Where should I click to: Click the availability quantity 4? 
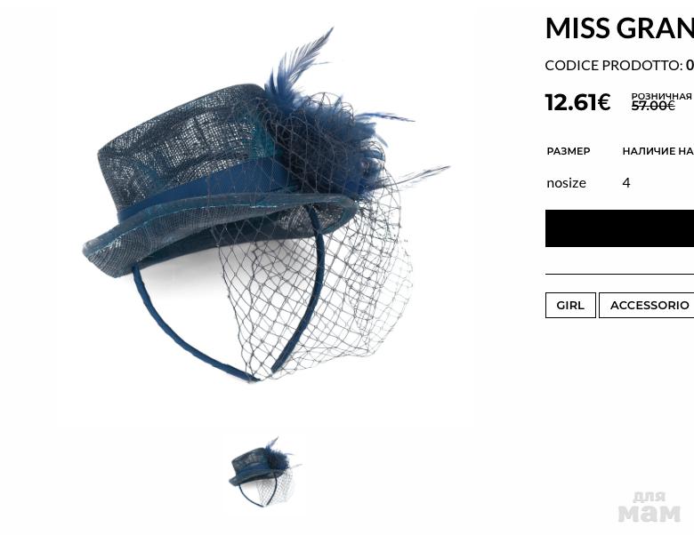pyautogui.click(x=625, y=182)
